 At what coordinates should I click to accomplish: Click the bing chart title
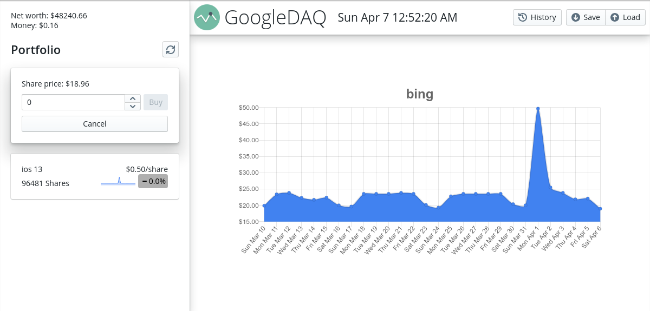click(x=420, y=94)
